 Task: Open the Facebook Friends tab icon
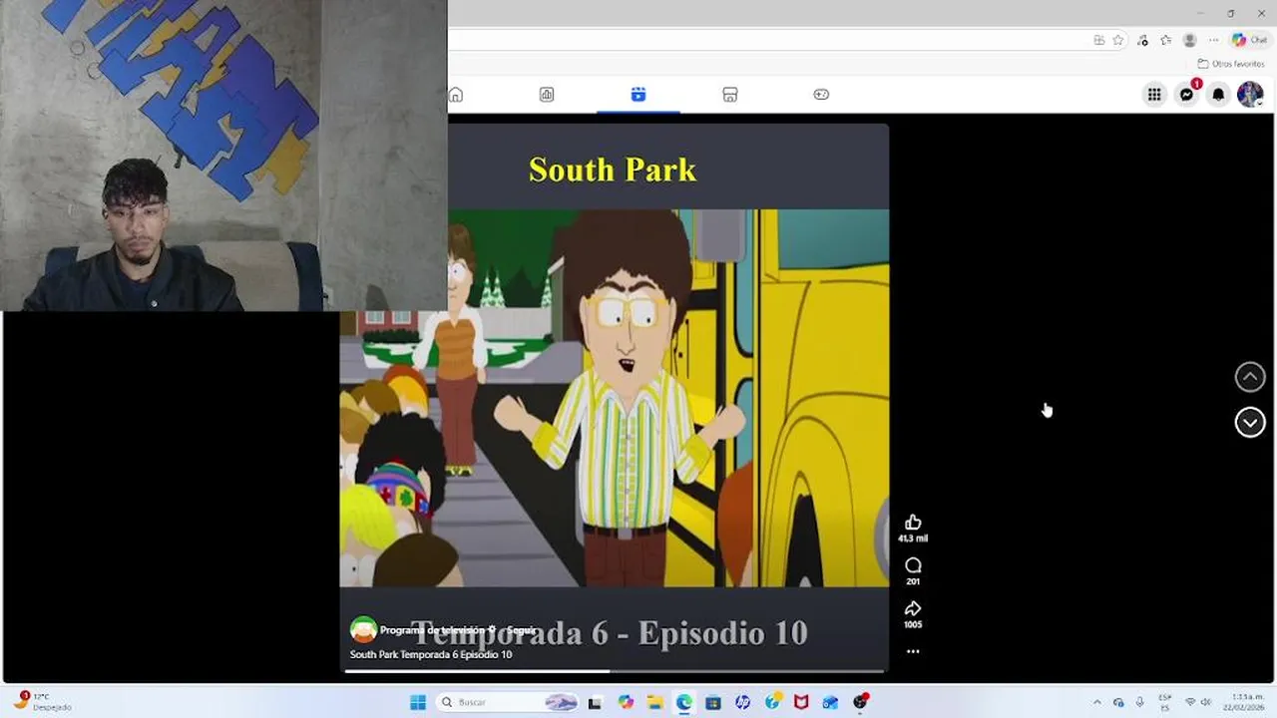coord(547,95)
